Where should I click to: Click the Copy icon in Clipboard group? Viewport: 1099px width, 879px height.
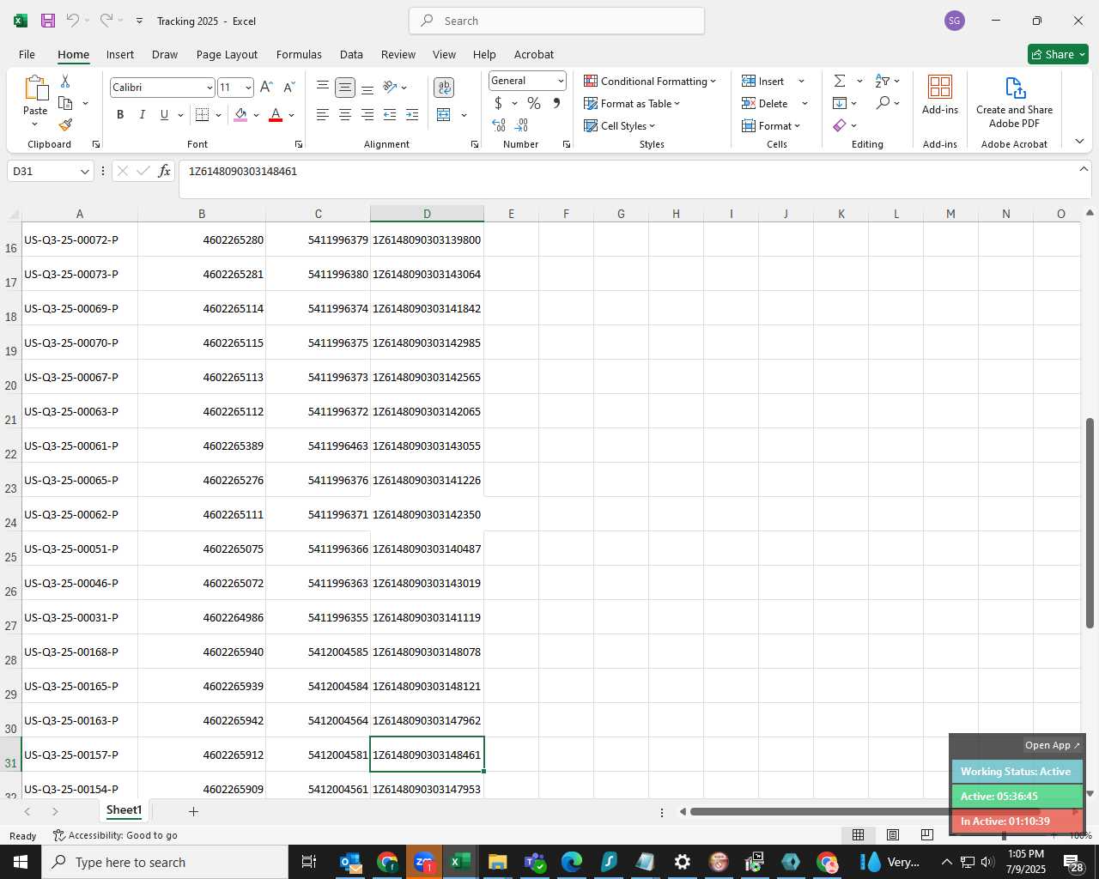tap(65, 103)
